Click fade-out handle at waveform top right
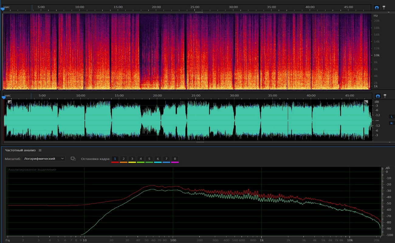The width and height of the screenshot is (395, 243). coord(366,102)
